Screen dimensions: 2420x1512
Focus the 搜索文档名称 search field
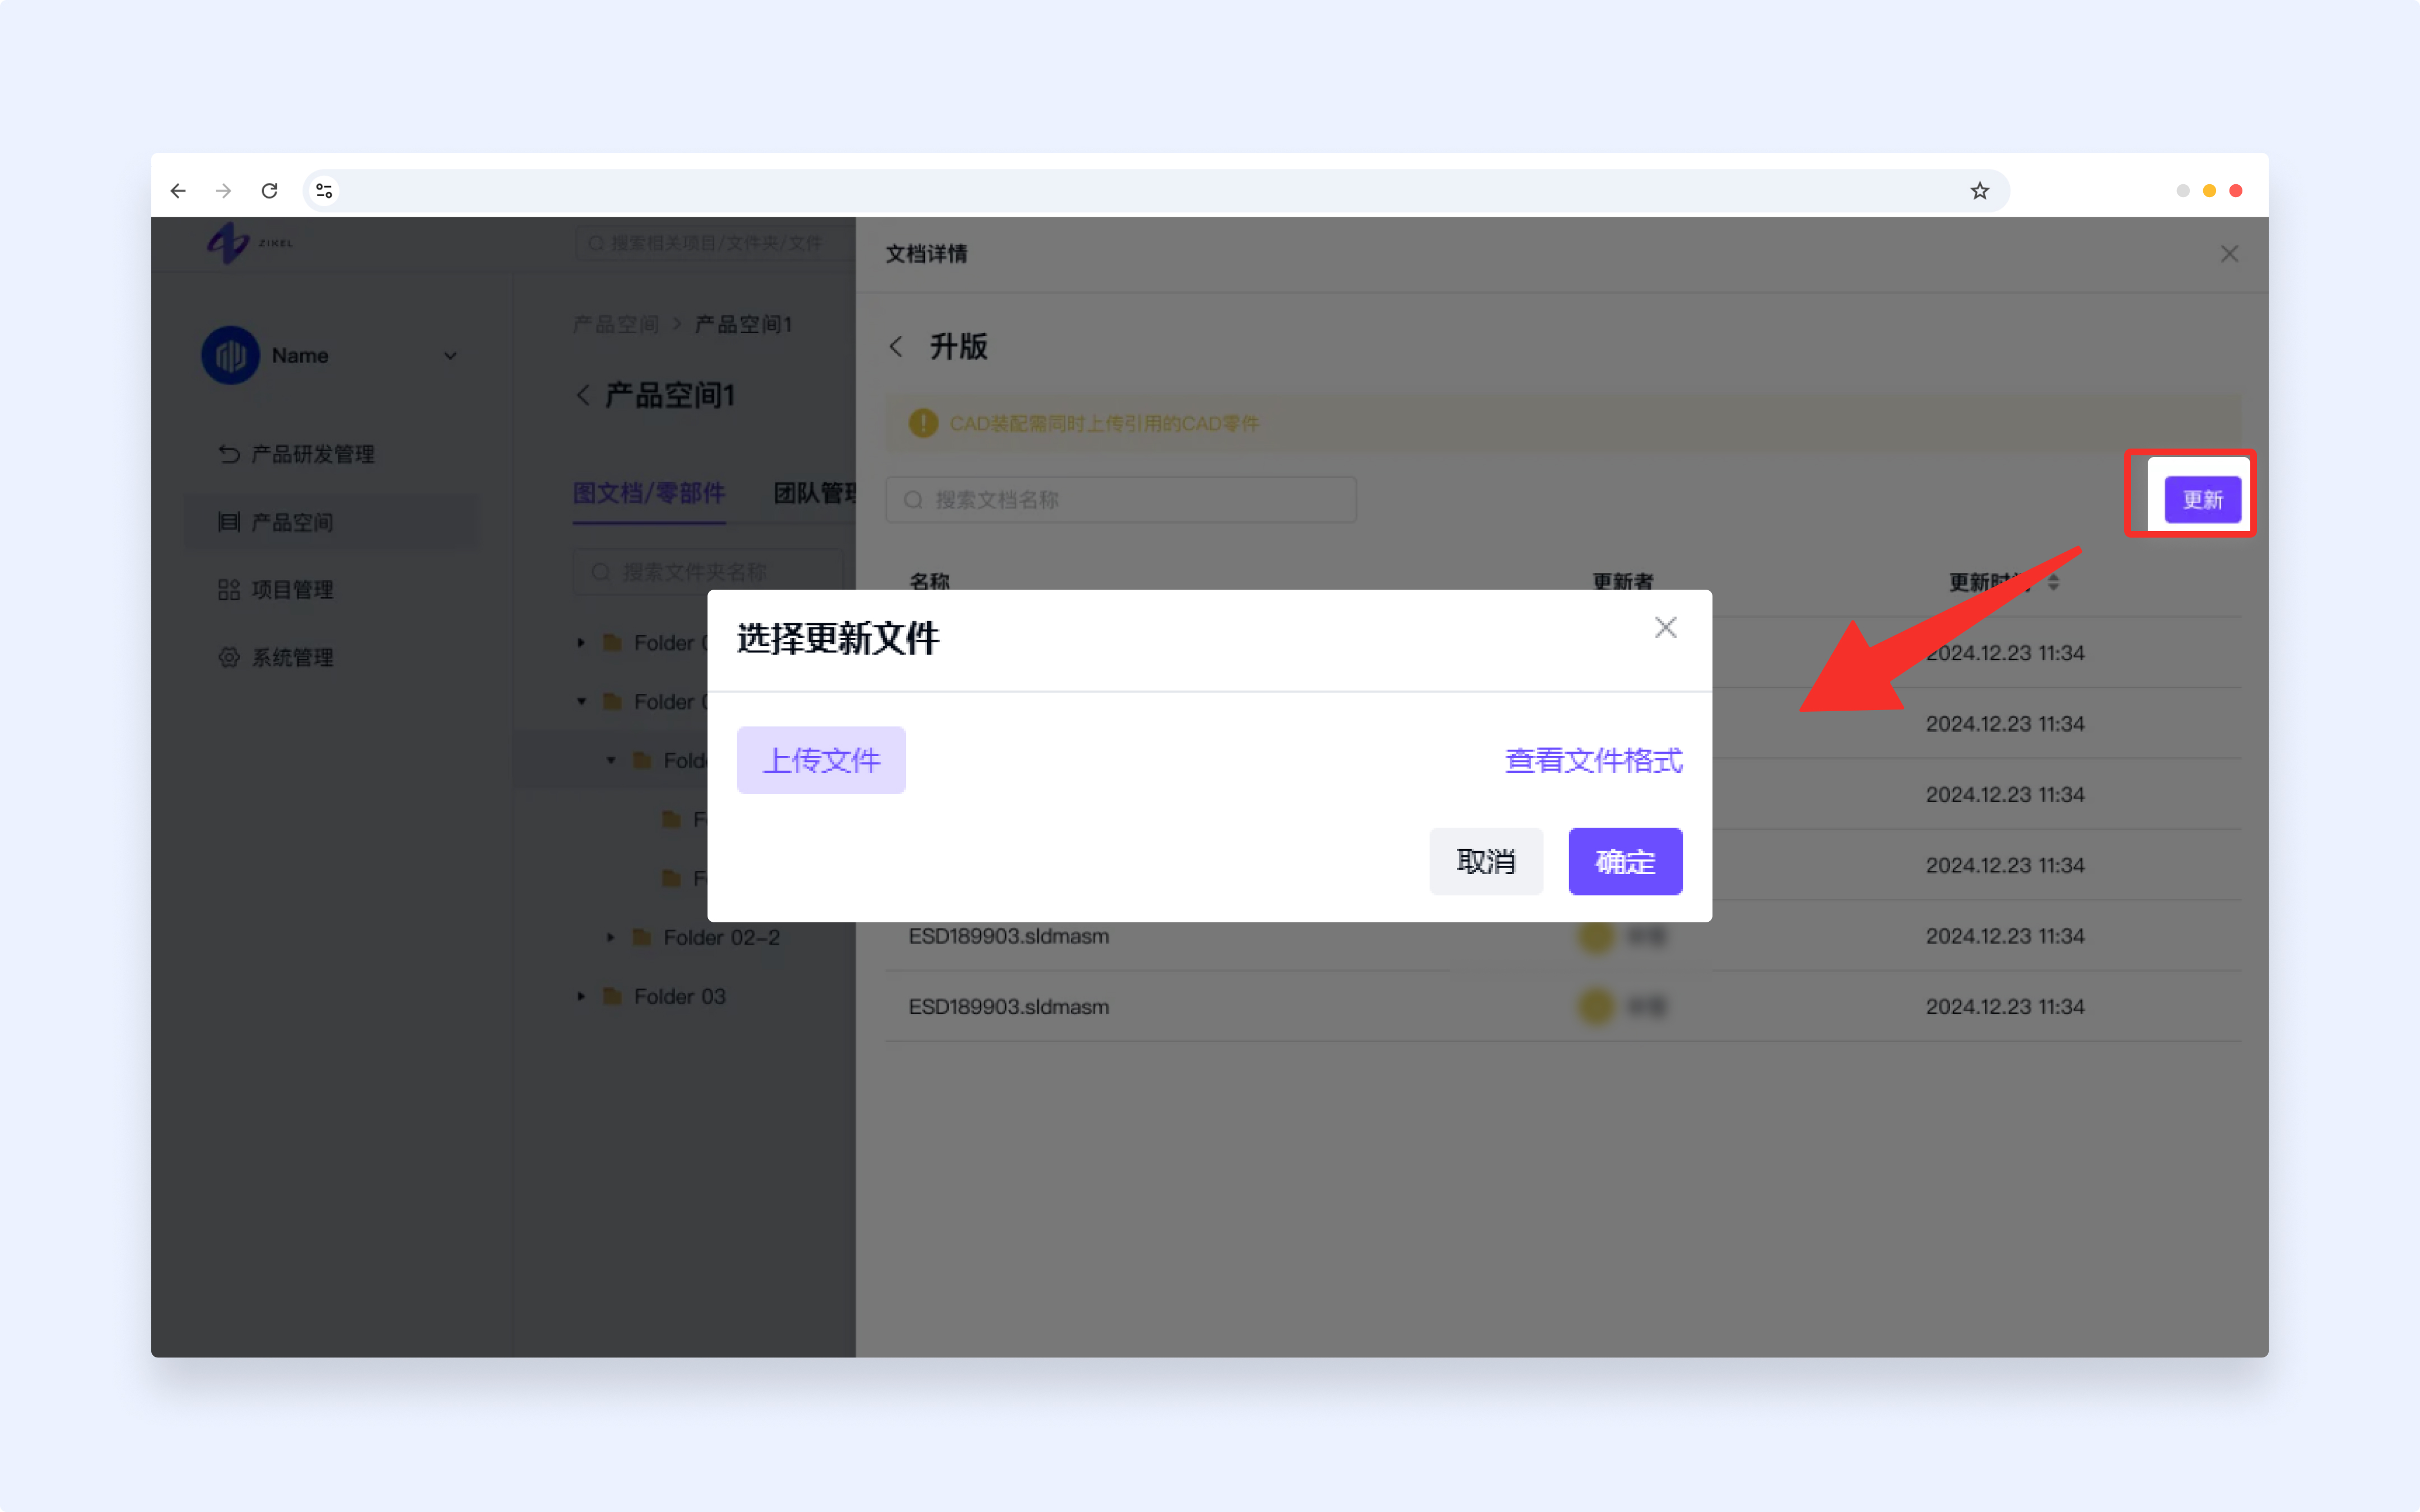pos(1121,500)
